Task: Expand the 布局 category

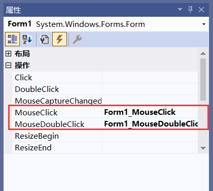Action: [x=8, y=54]
